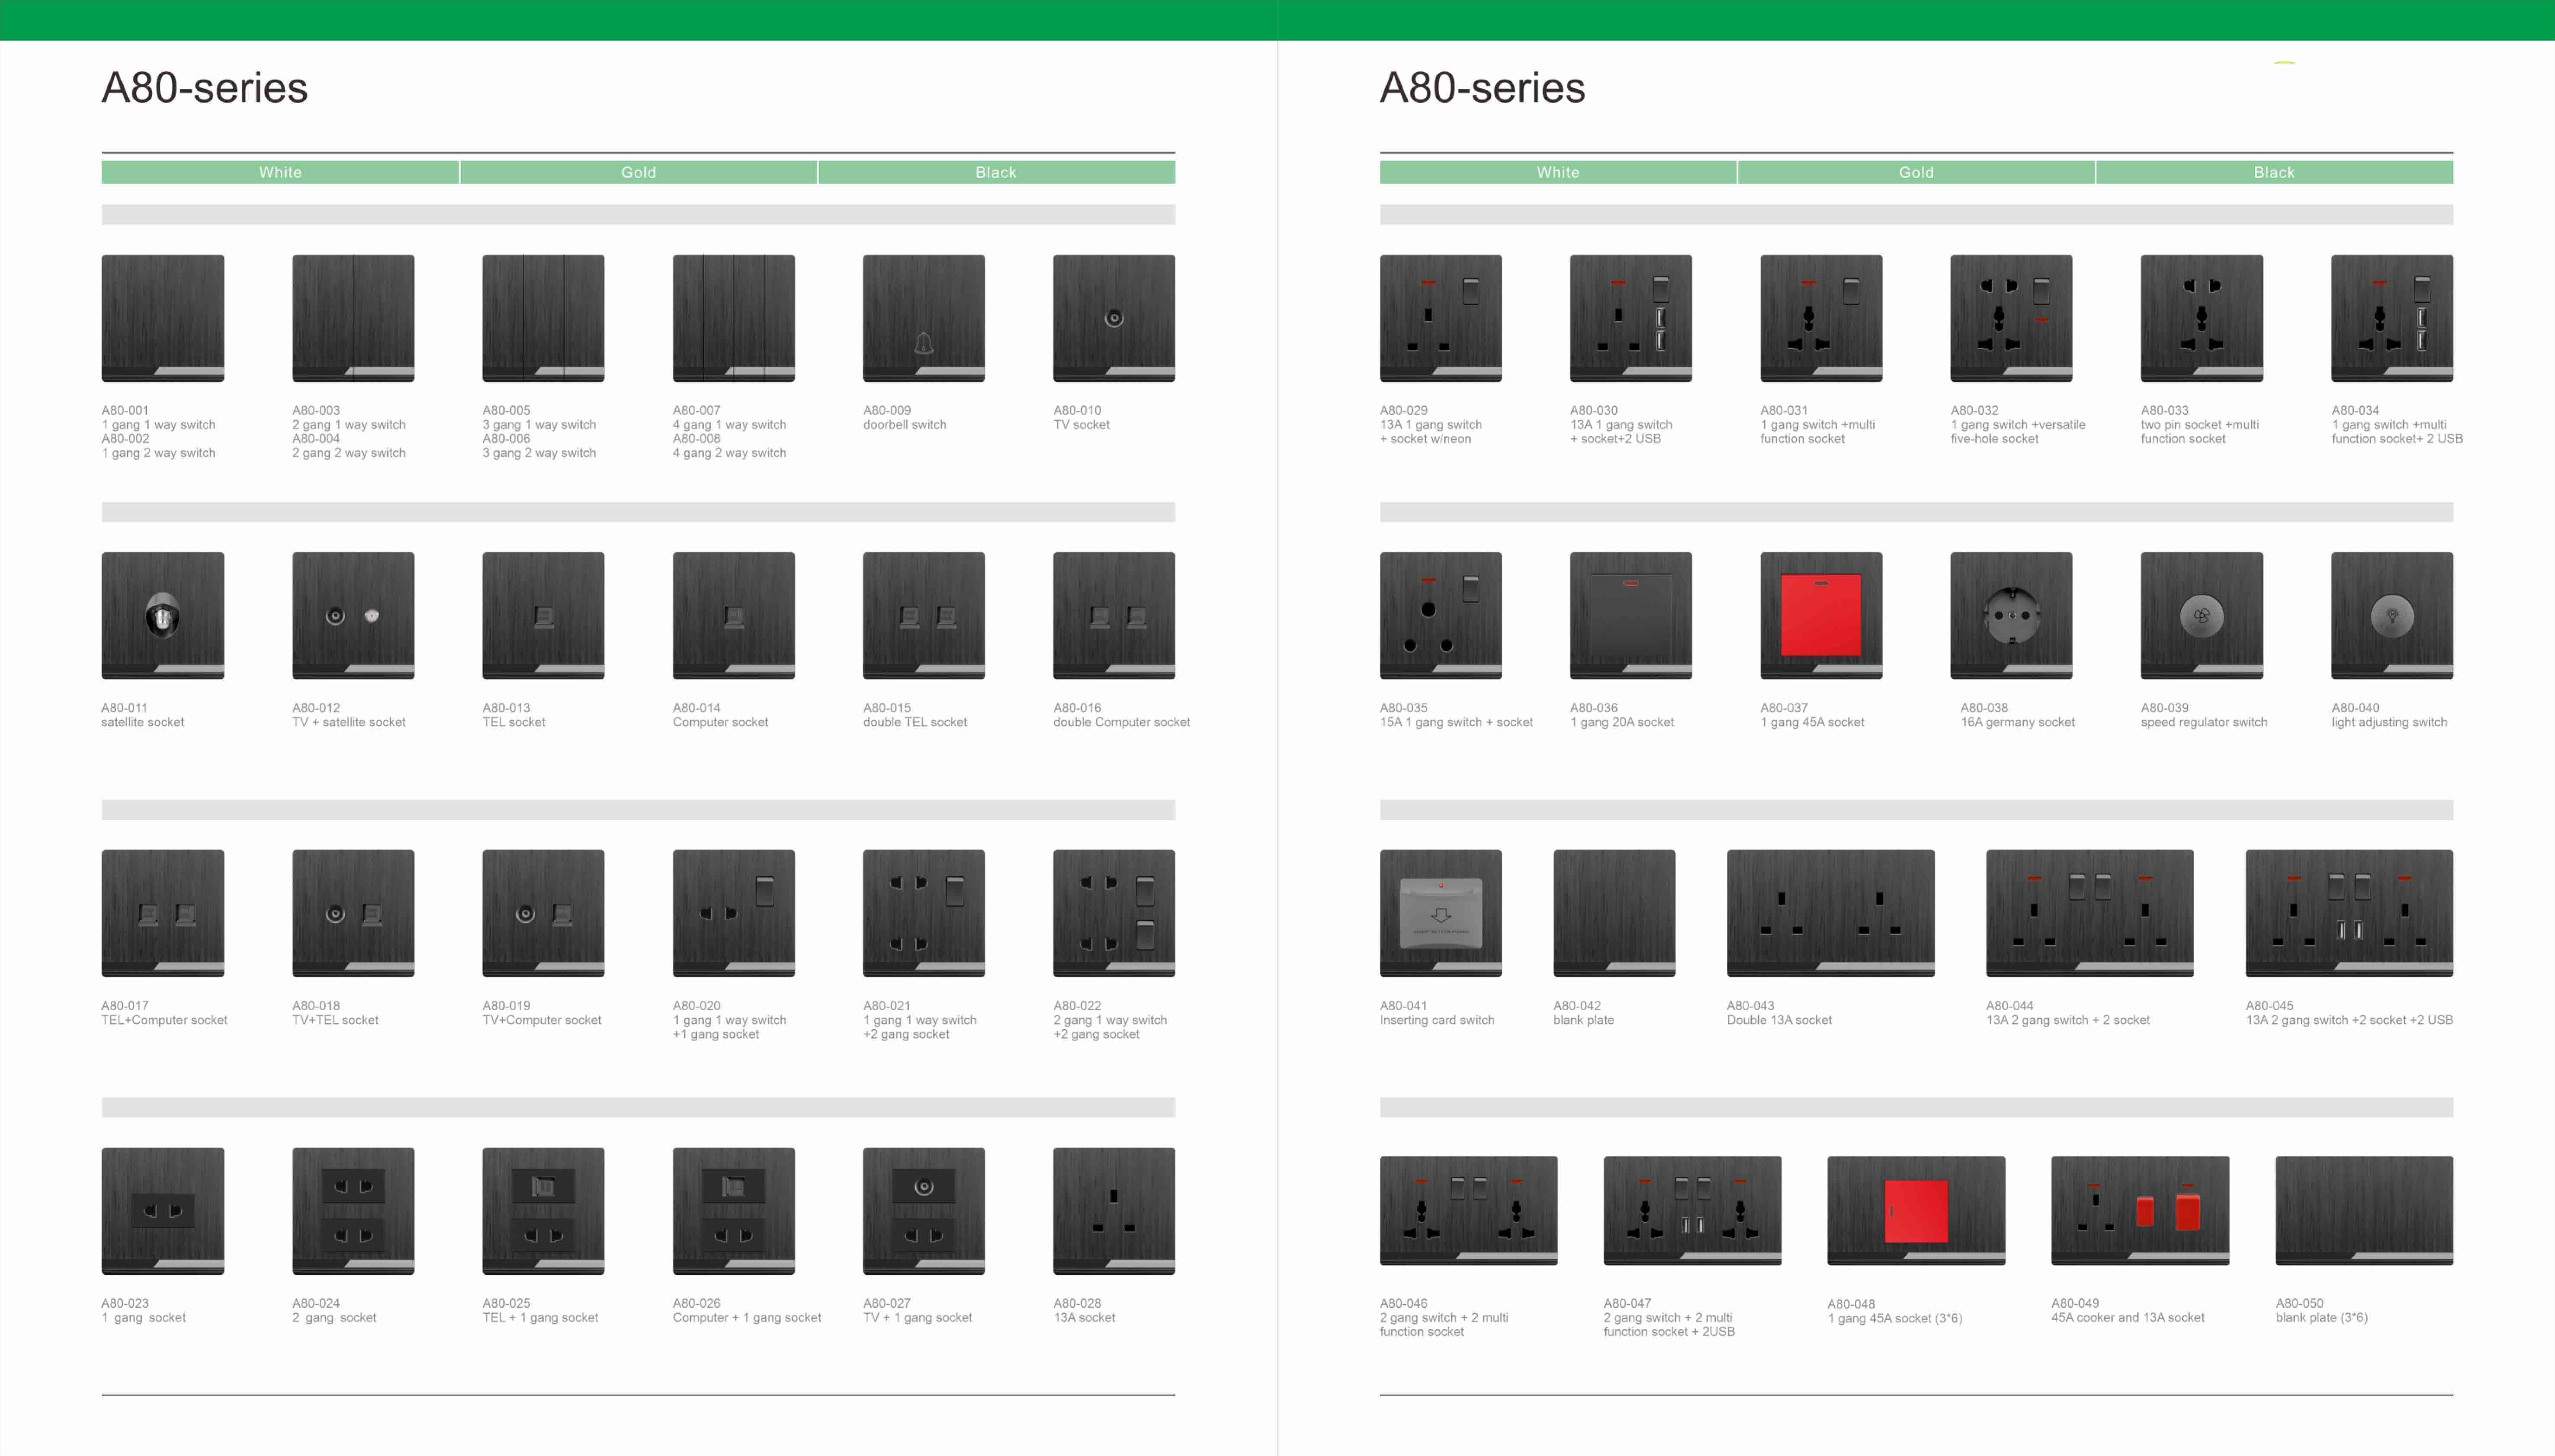The height and width of the screenshot is (1456, 2555).
Task: Click the A80-001 1 gang switch image
Action: [x=163, y=318]
